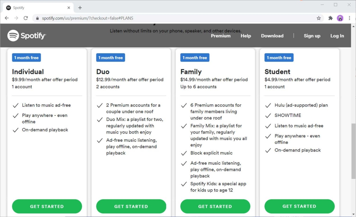Click the 'Up to 6 accounts' text

tap(199, 87)
